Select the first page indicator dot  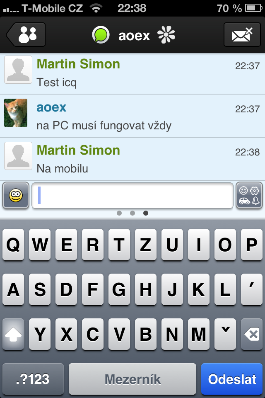coord(119,213)
